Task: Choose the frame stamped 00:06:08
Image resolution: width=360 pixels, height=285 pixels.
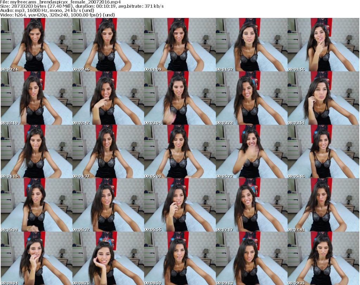Action: point(37,205)
